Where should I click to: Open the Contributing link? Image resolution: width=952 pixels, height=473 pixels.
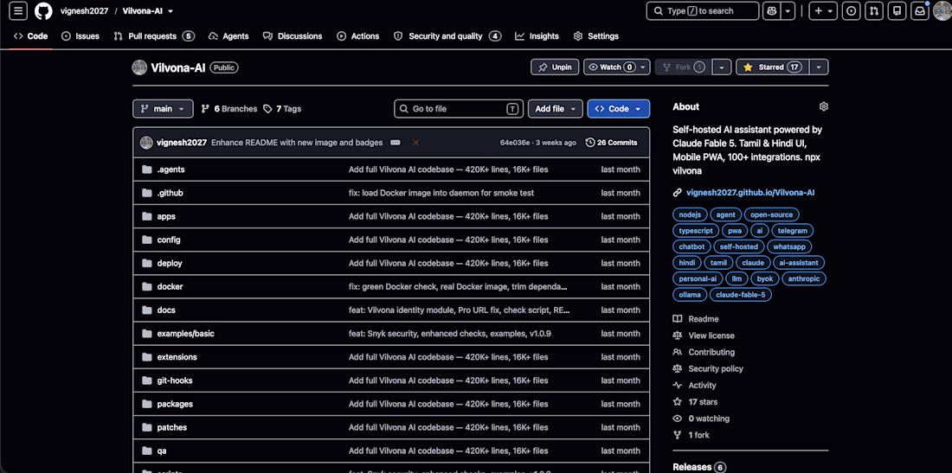pyautogui.click(x=711, y=352)
